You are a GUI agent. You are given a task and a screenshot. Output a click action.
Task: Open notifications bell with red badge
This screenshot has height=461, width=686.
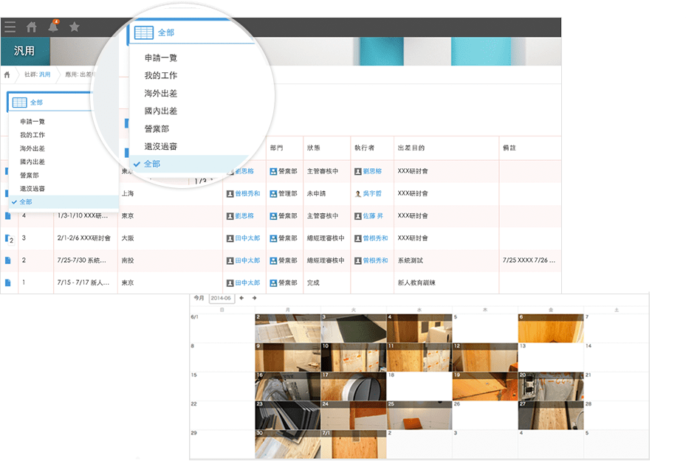53,27
